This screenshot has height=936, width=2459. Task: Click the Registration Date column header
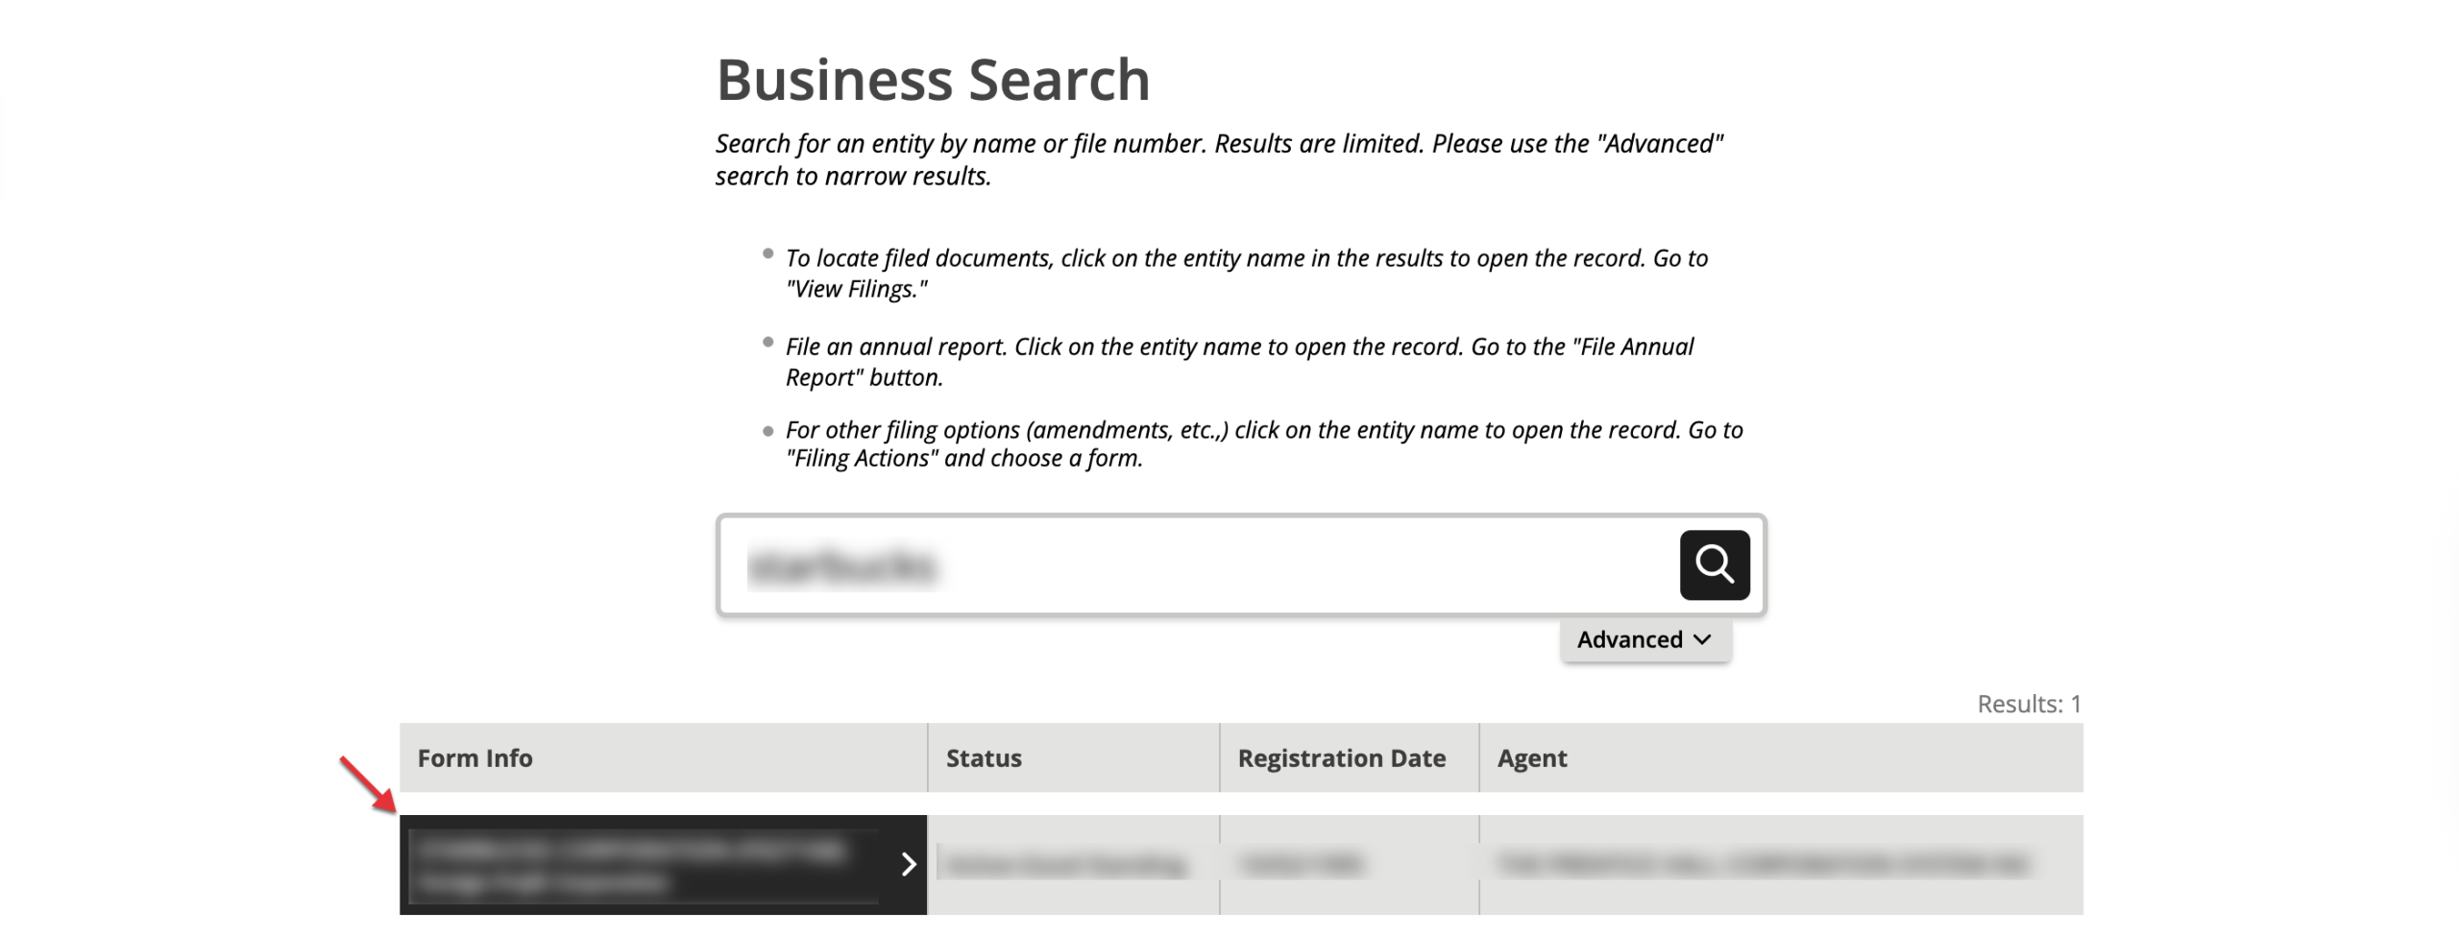[1341, 757]
